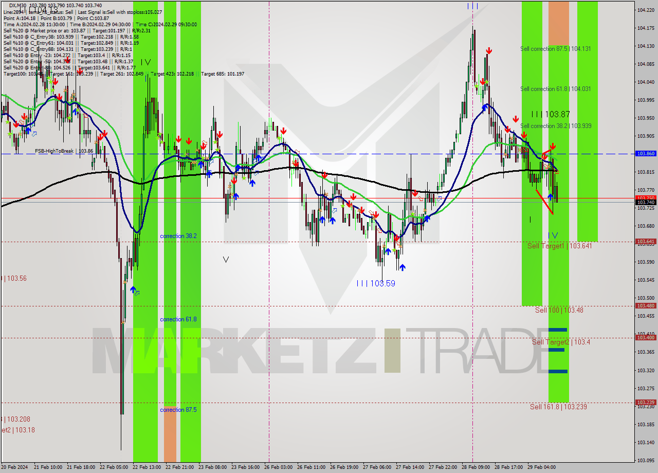The width and height of the screenshot is (658, 473).
Task: Select the blue 'correction 38.2' label
Action: (x=178, y=236)
